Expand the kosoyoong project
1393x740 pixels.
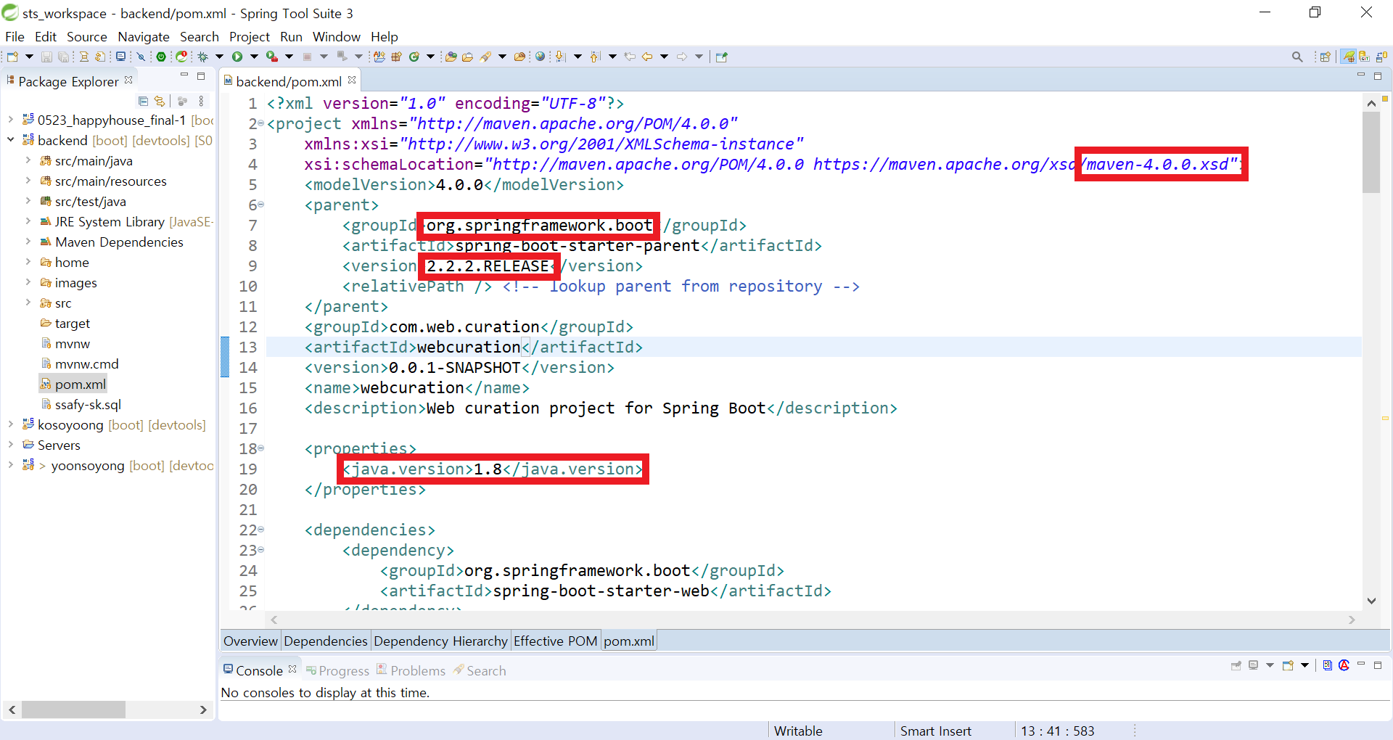point(11,424)
